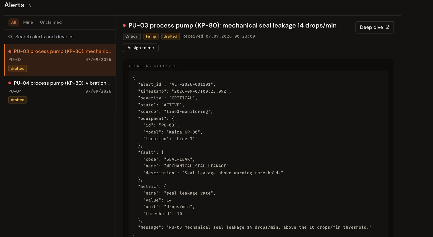Click the location Line 3 line
Viewport: 433px width, 237px height.
(x=169, y=139)
